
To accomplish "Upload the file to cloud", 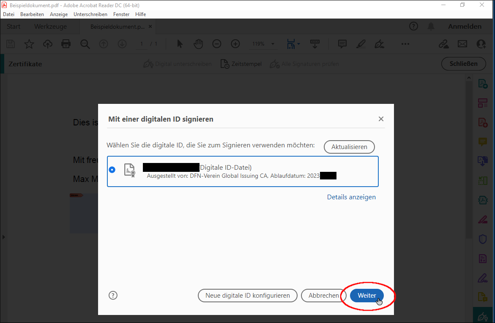I will click(48, 44).
